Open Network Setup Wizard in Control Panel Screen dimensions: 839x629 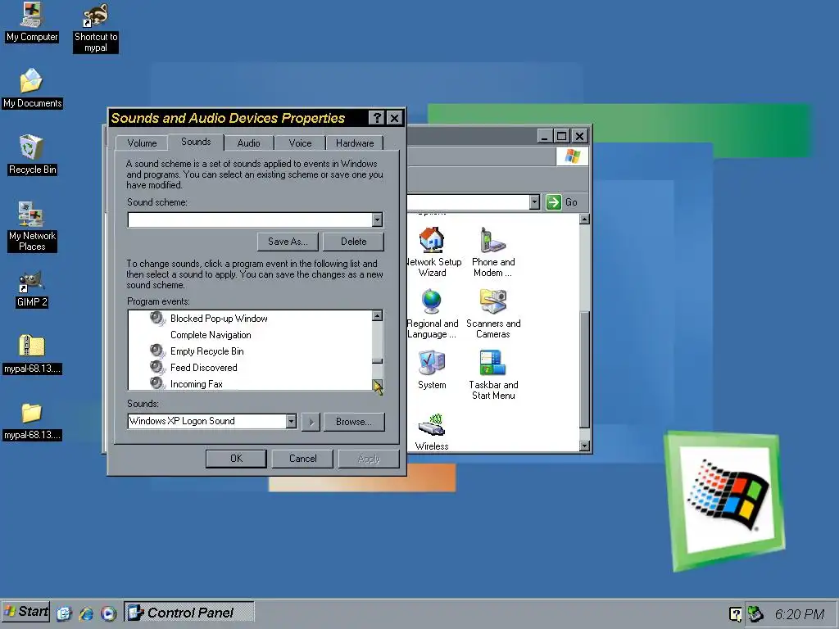pyautogui.click(x=433, y=252)
